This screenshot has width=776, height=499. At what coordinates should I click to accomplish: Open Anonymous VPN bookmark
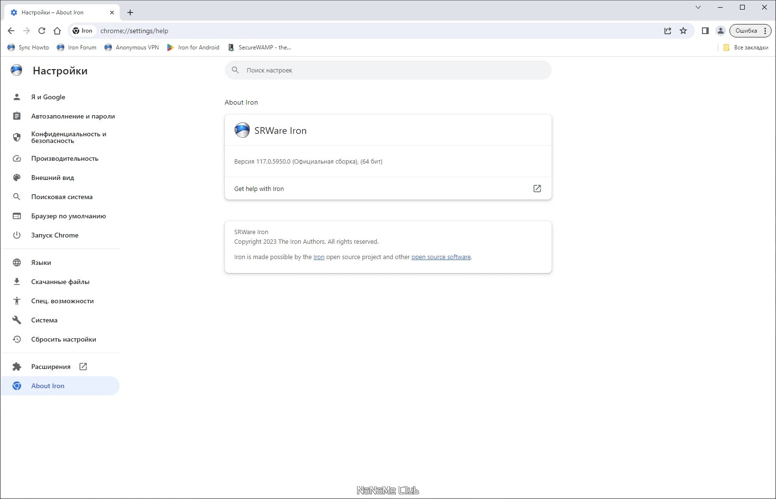132,48
